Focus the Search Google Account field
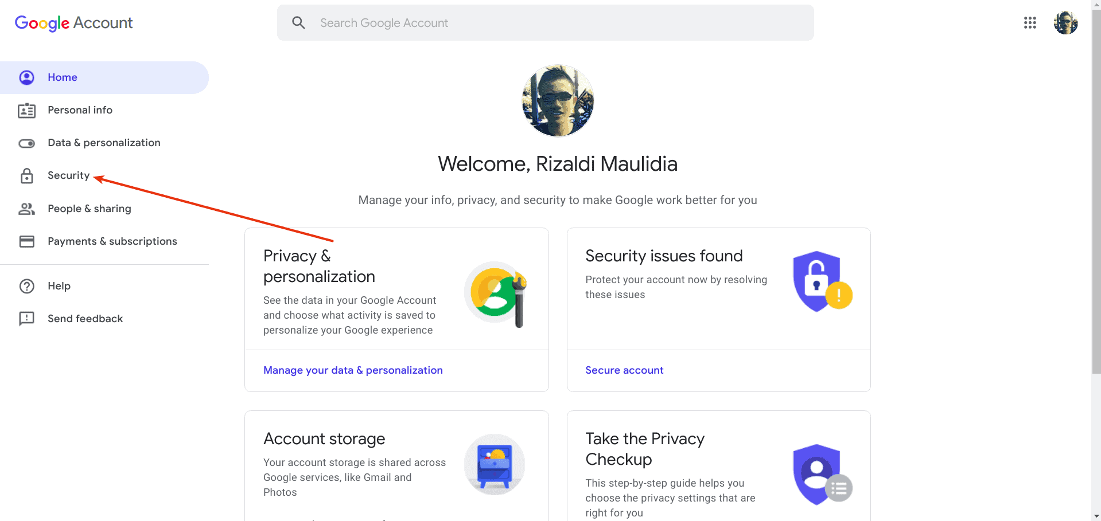 point(545,23)
